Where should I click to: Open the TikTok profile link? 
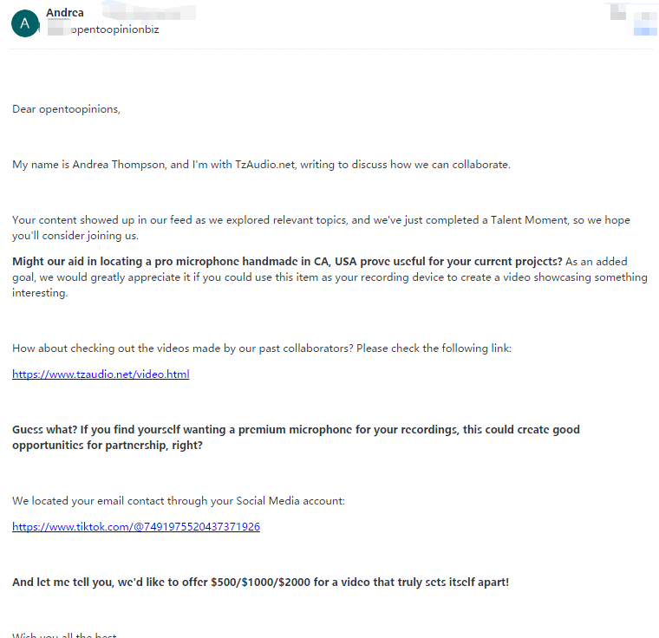point(136,527)
